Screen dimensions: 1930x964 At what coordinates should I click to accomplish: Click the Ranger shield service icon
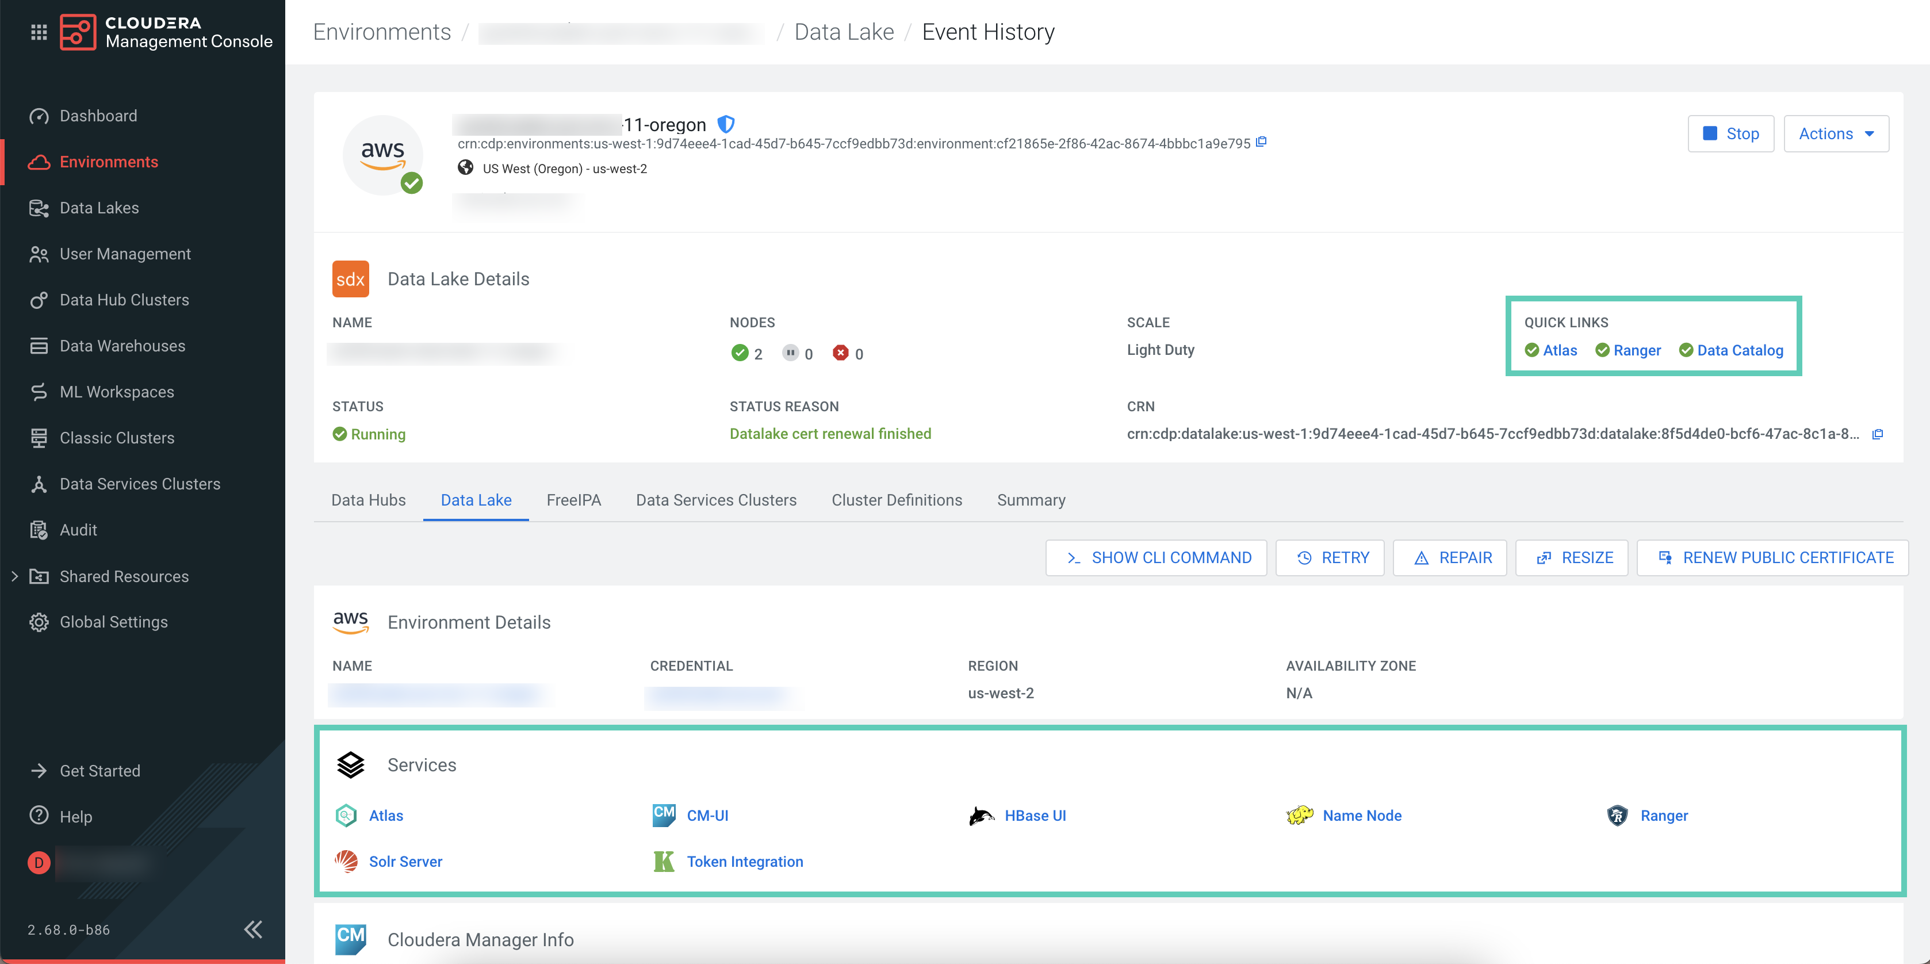pos(1618,815)
